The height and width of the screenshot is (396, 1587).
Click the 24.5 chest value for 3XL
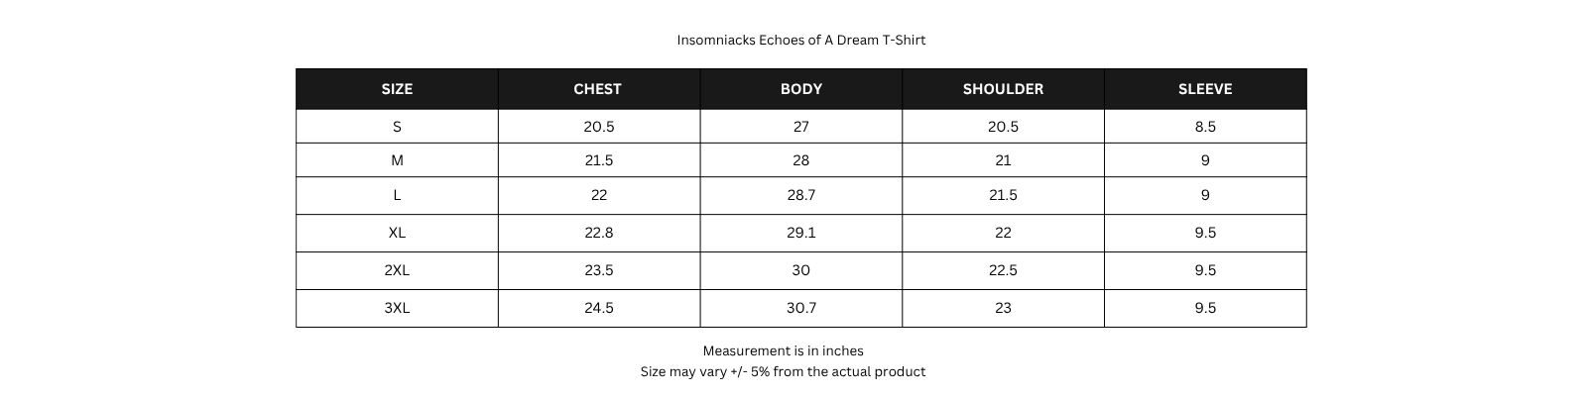[x=599, y=308]
